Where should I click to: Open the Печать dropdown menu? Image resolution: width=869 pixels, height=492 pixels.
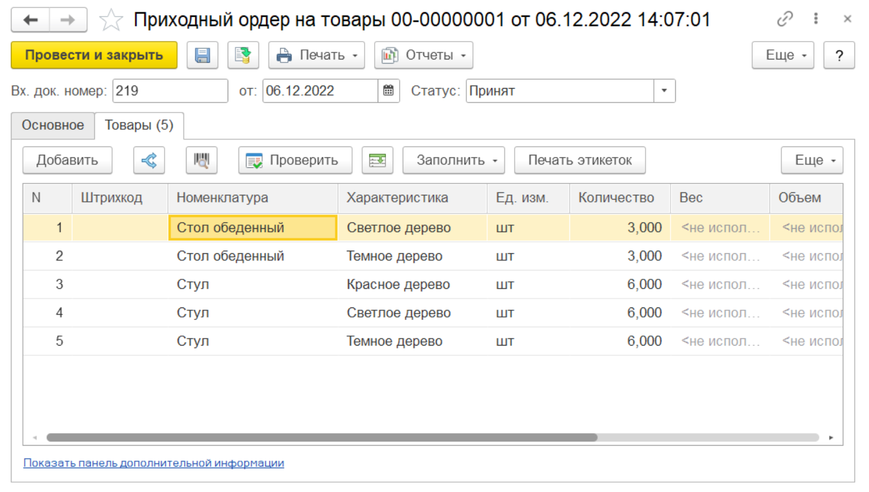coord(316,55)
